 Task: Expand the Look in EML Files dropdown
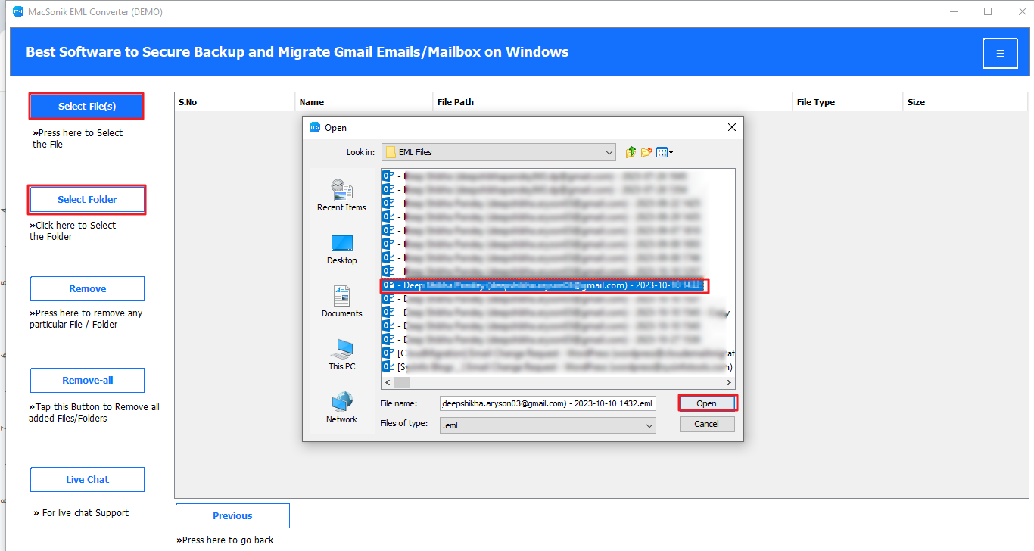tap(498, 152)
